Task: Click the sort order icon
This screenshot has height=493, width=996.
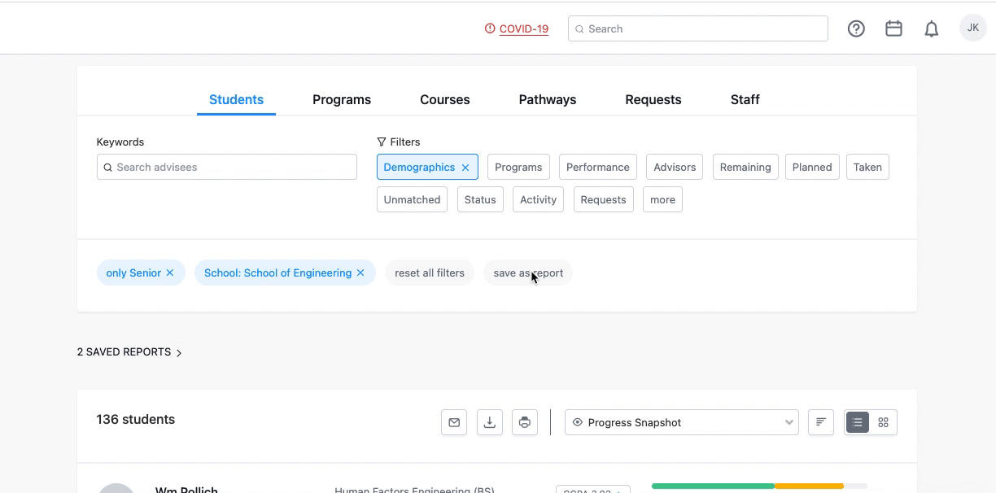Action: 820,422
